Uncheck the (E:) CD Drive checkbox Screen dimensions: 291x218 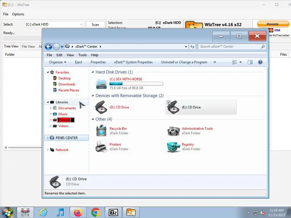169,102
